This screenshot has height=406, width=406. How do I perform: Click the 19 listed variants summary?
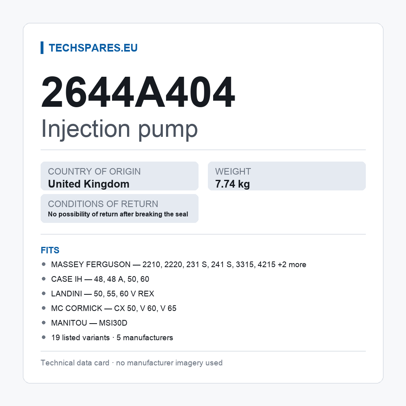[112, 338]
